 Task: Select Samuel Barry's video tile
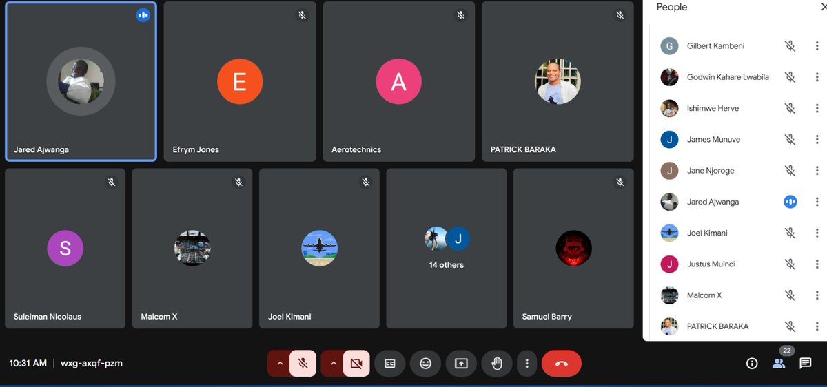point(573,249)
